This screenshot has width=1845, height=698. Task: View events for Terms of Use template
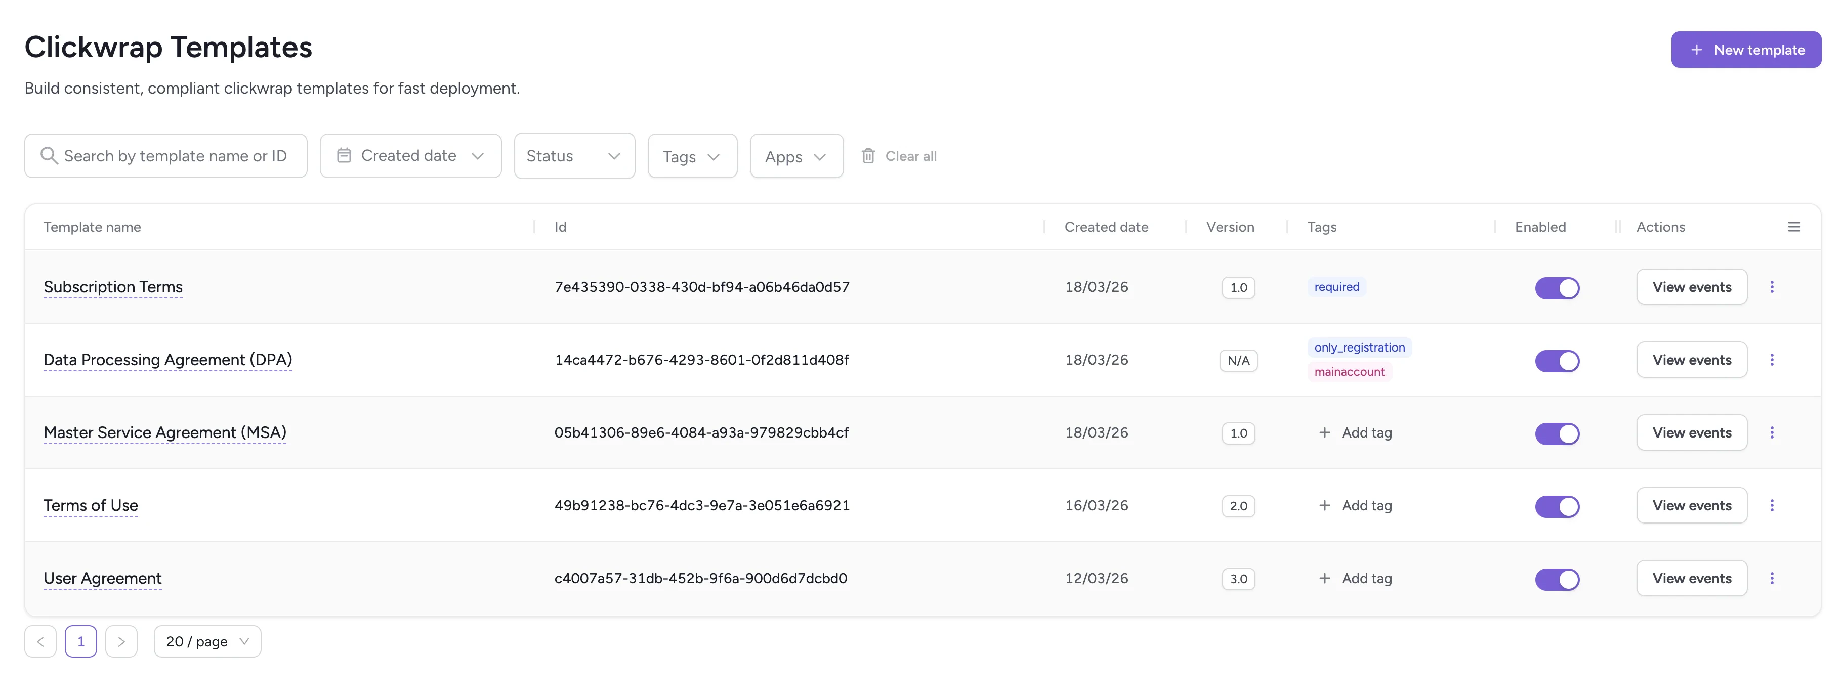(x=1691, y=505)
